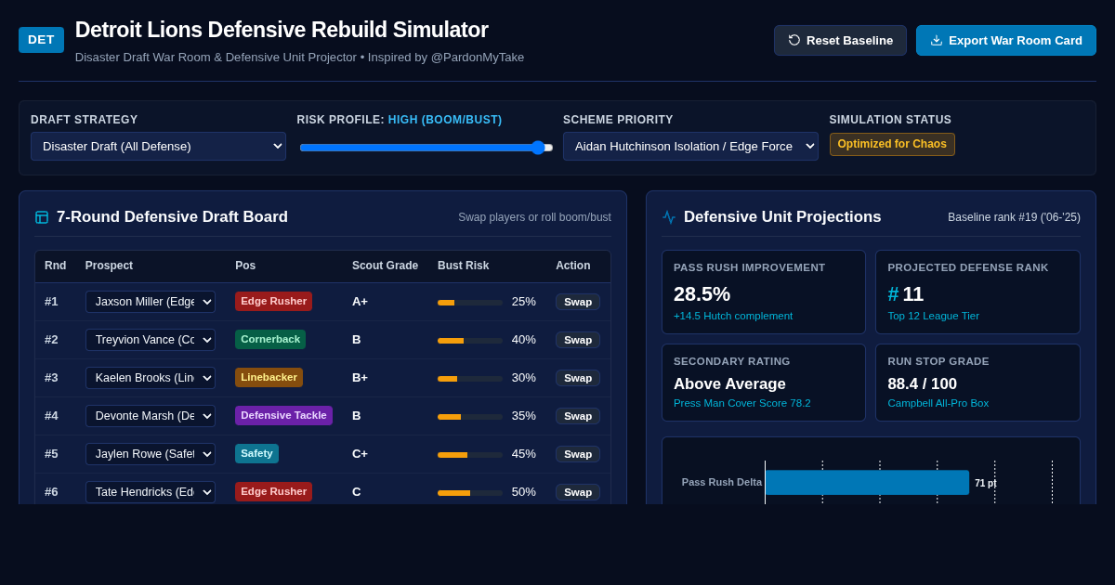Open the Kaelen Brooks prospect selector
Image resolution: width=1115 pixels, height=585 pixels.
tap(151, 378)
